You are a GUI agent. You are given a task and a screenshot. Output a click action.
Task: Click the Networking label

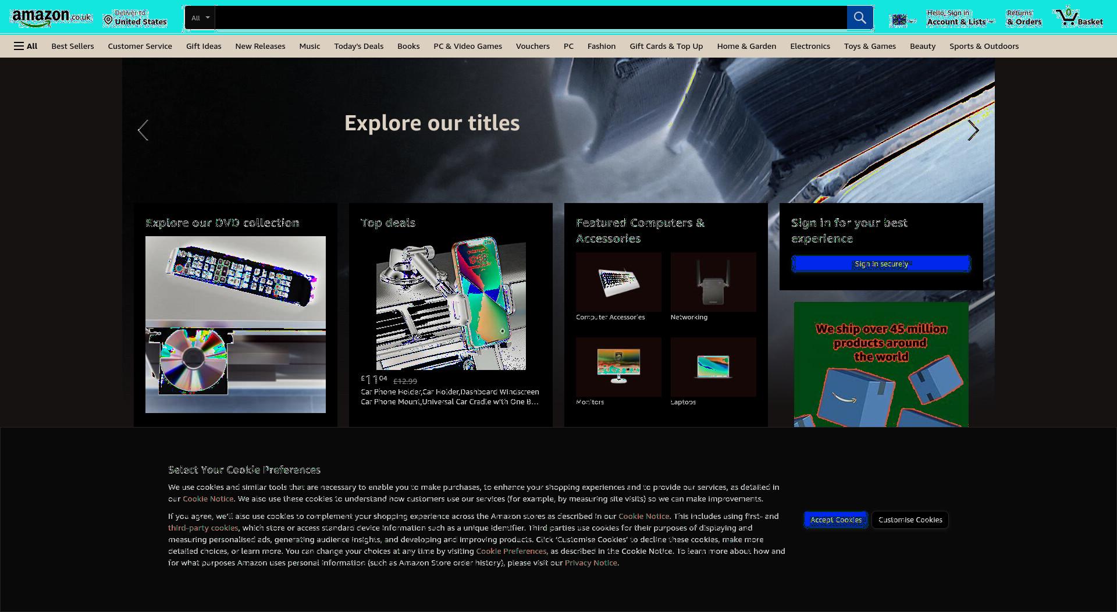[689, 317]
